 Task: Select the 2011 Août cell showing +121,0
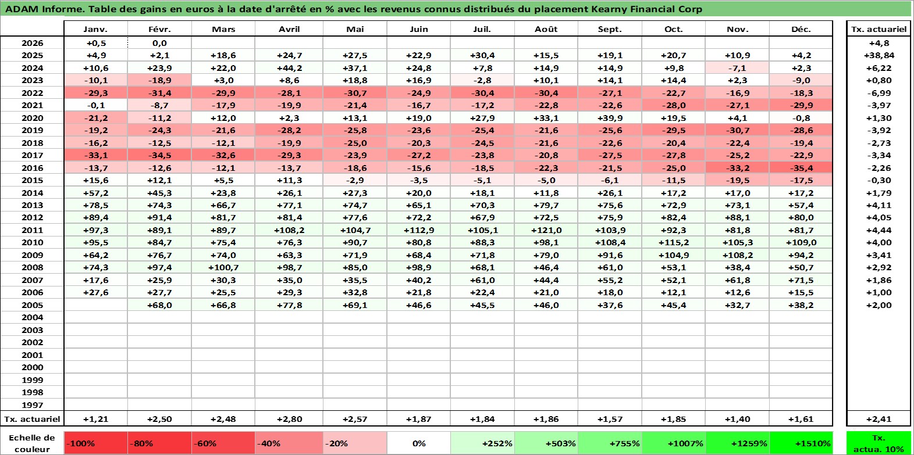[x=546, y=230]
